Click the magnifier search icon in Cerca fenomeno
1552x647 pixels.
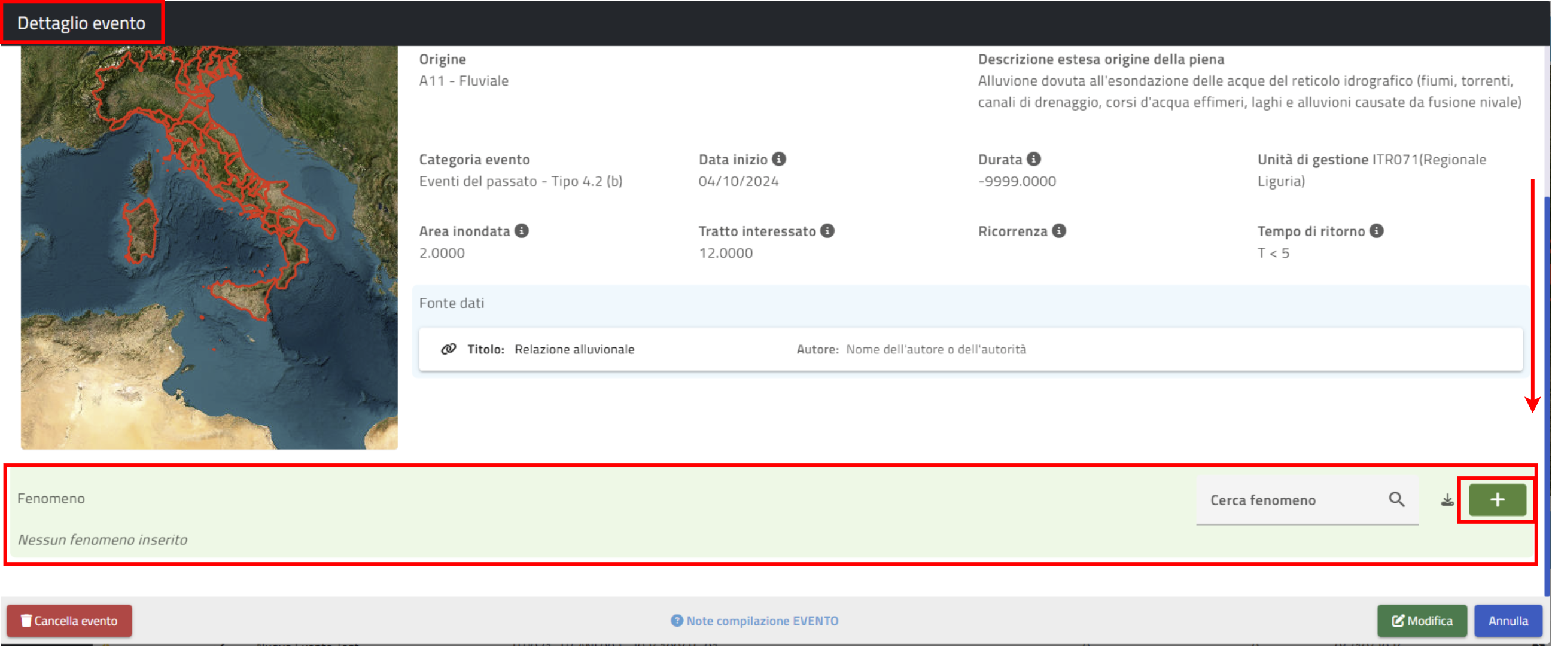click(x=1396, y=499)
